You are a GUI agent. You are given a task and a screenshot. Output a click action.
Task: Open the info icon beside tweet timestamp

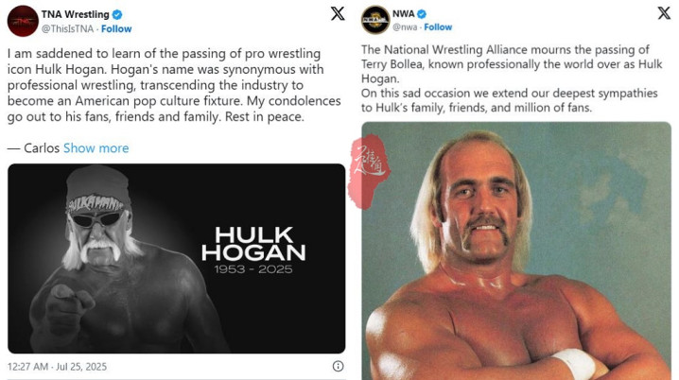(338, 366)
